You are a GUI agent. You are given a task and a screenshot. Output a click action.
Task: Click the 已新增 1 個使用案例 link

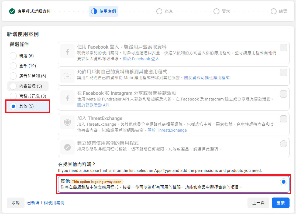[46, 203]
